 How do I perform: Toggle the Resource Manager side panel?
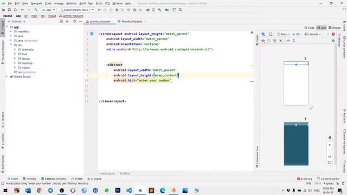(x=3, y=53)
